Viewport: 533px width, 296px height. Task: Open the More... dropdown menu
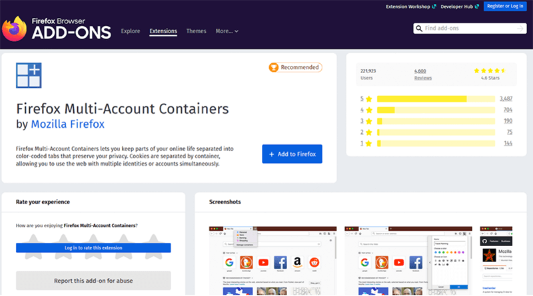tap(227, 31)
